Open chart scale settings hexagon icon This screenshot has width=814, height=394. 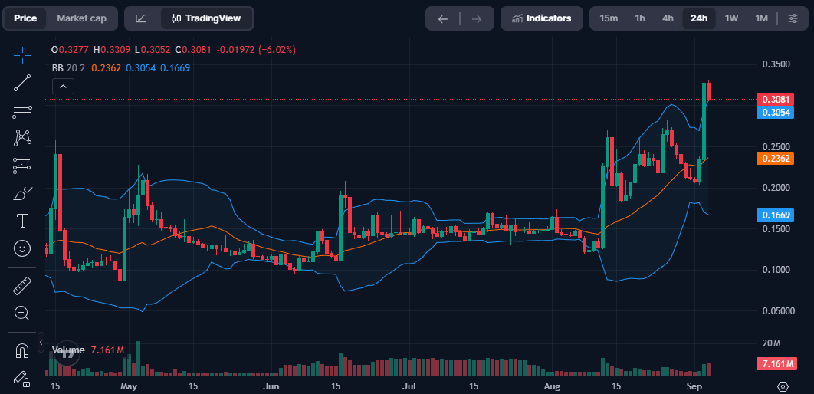click(x=783, y=387)
